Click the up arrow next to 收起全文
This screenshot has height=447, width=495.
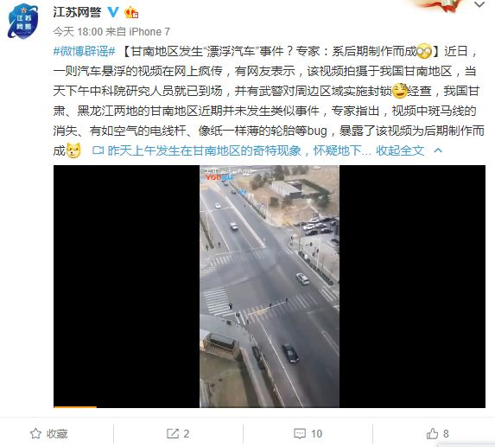click(x=438, y=150)
